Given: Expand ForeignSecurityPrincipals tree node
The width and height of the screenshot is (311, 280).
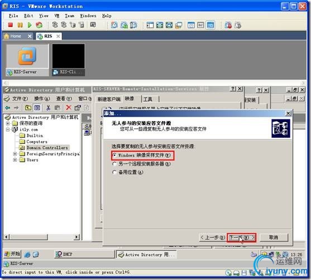Looking at the screenshot, I should [15, 154].
